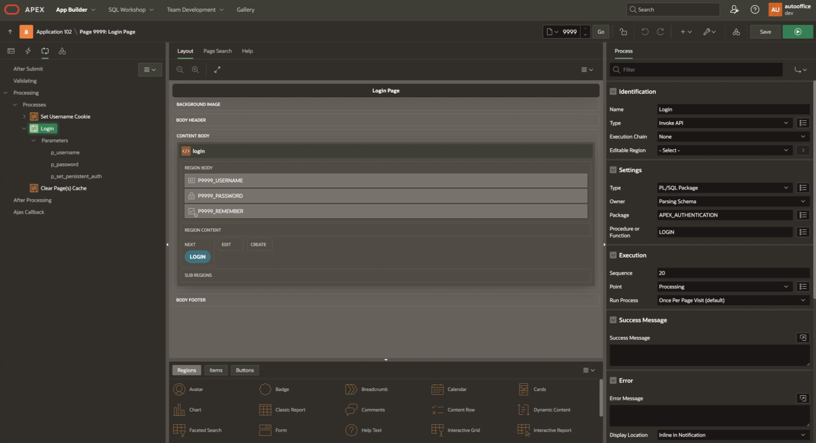Open the Error Message code editor
The width and height of the screenshot is (816, 443).
pos(803,398)
